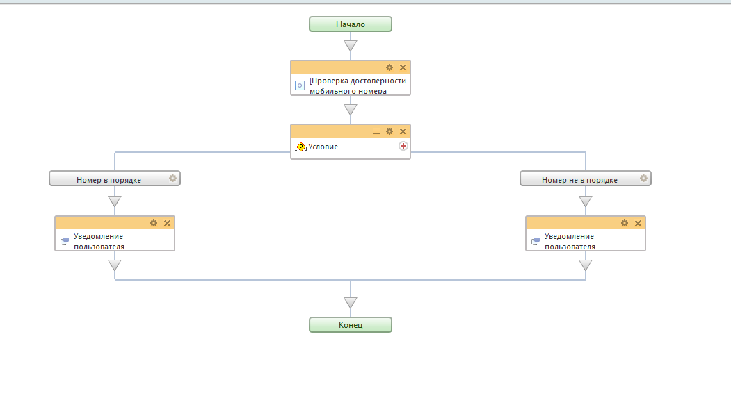Add a new branch to Условие
The height and width of the screenshot is (398, 731).
coord(403,146)
